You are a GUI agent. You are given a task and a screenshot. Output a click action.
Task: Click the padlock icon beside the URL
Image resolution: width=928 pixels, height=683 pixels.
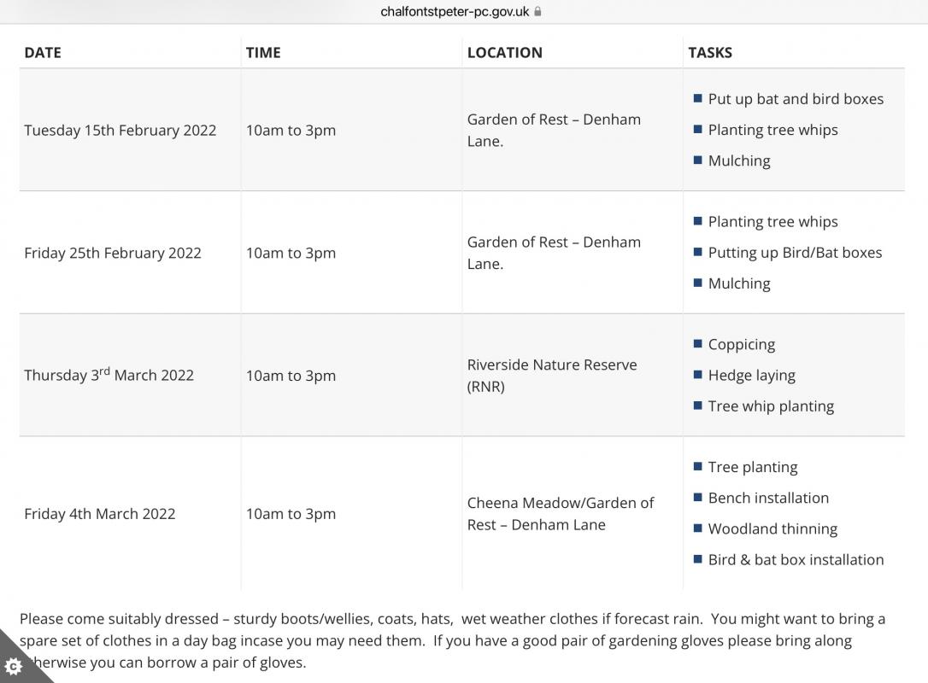(x=537, y=11)
